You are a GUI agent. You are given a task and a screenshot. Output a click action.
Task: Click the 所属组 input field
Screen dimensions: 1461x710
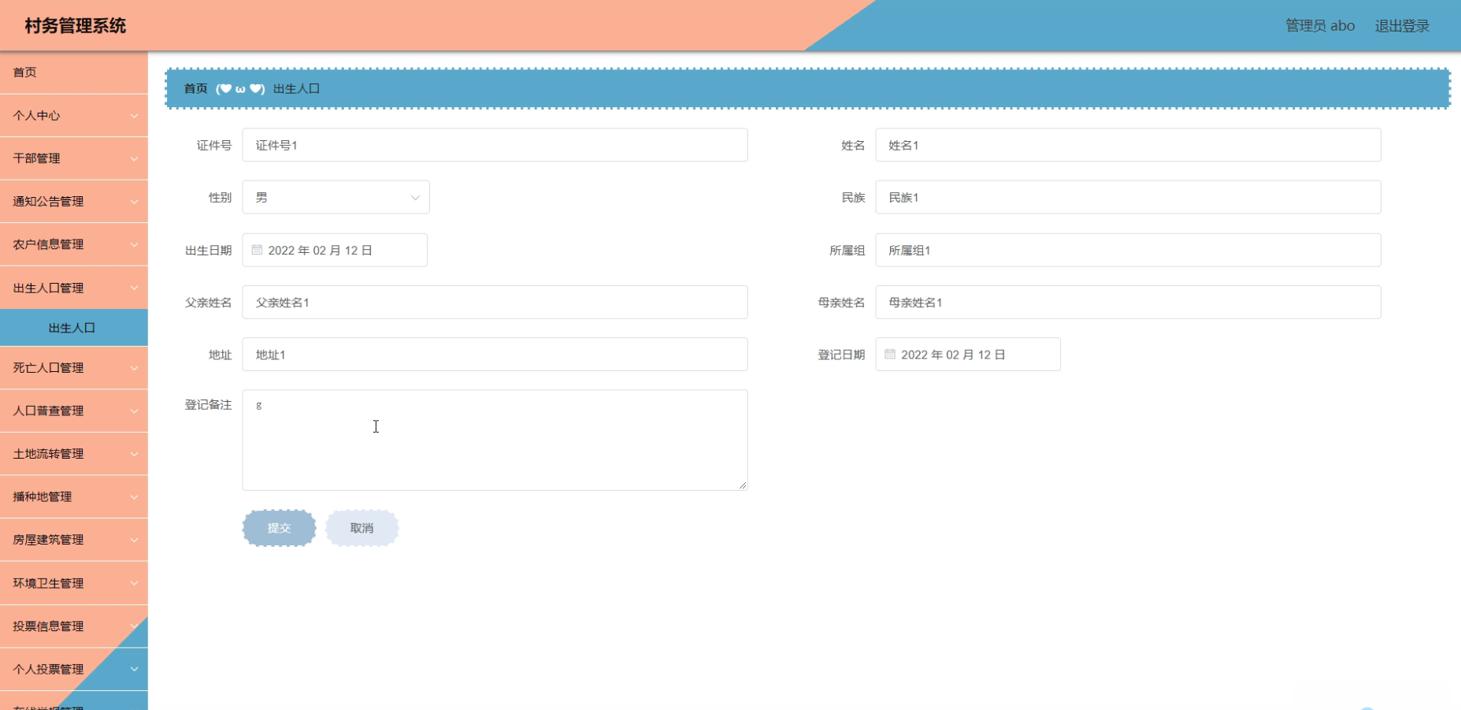point(1128,250)
